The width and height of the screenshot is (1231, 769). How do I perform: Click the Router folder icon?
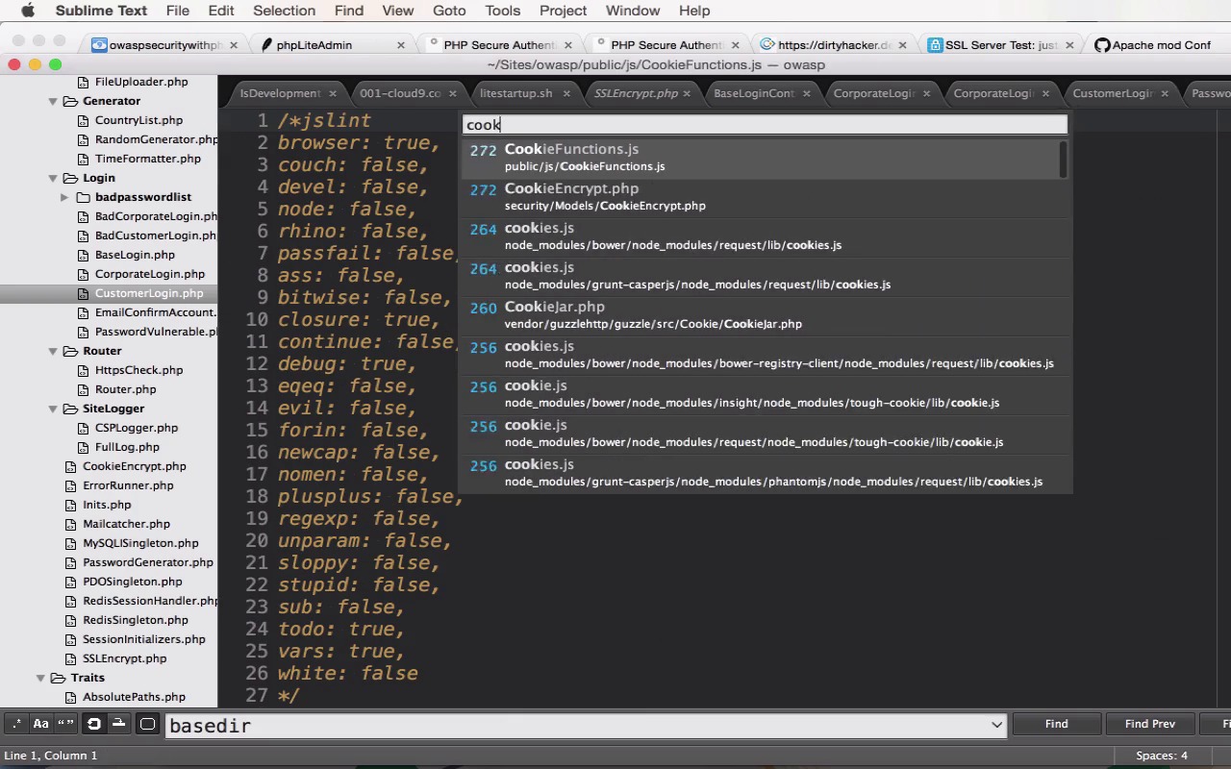(70, 351)
